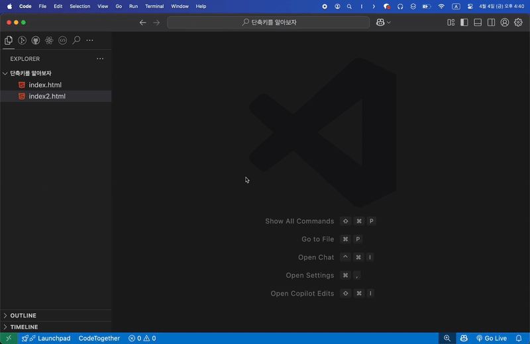Click the Go to File label
530x344 pixels.
pos(318,239)
